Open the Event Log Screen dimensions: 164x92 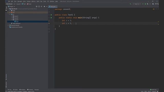pos(153,90)
